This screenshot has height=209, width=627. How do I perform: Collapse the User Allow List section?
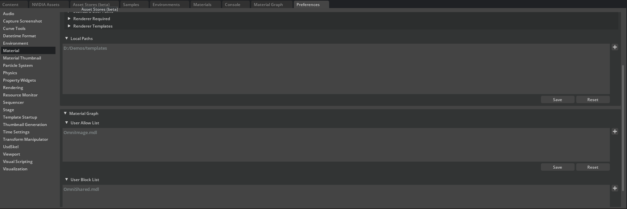pos(67,123)
